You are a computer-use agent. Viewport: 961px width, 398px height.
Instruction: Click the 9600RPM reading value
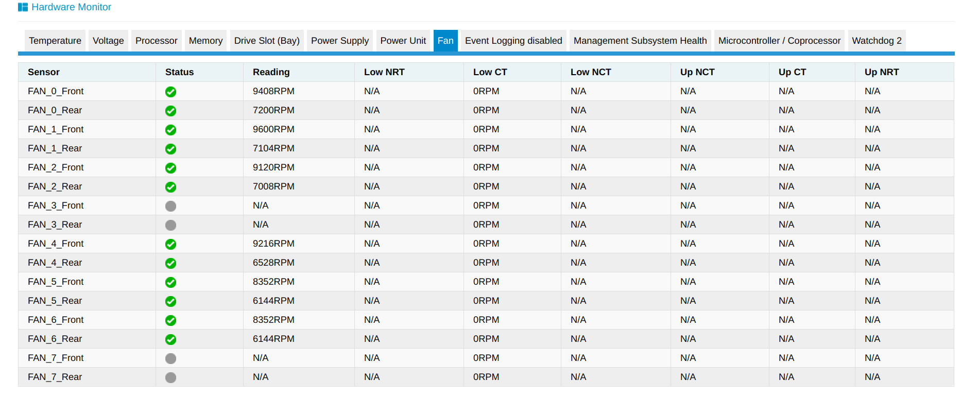pos(273,129)
